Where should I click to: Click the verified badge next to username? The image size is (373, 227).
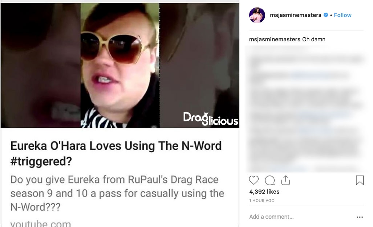[326, 15]
